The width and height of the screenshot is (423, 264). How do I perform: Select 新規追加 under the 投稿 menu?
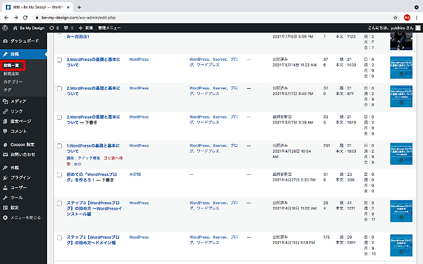[x=13, y=74]
